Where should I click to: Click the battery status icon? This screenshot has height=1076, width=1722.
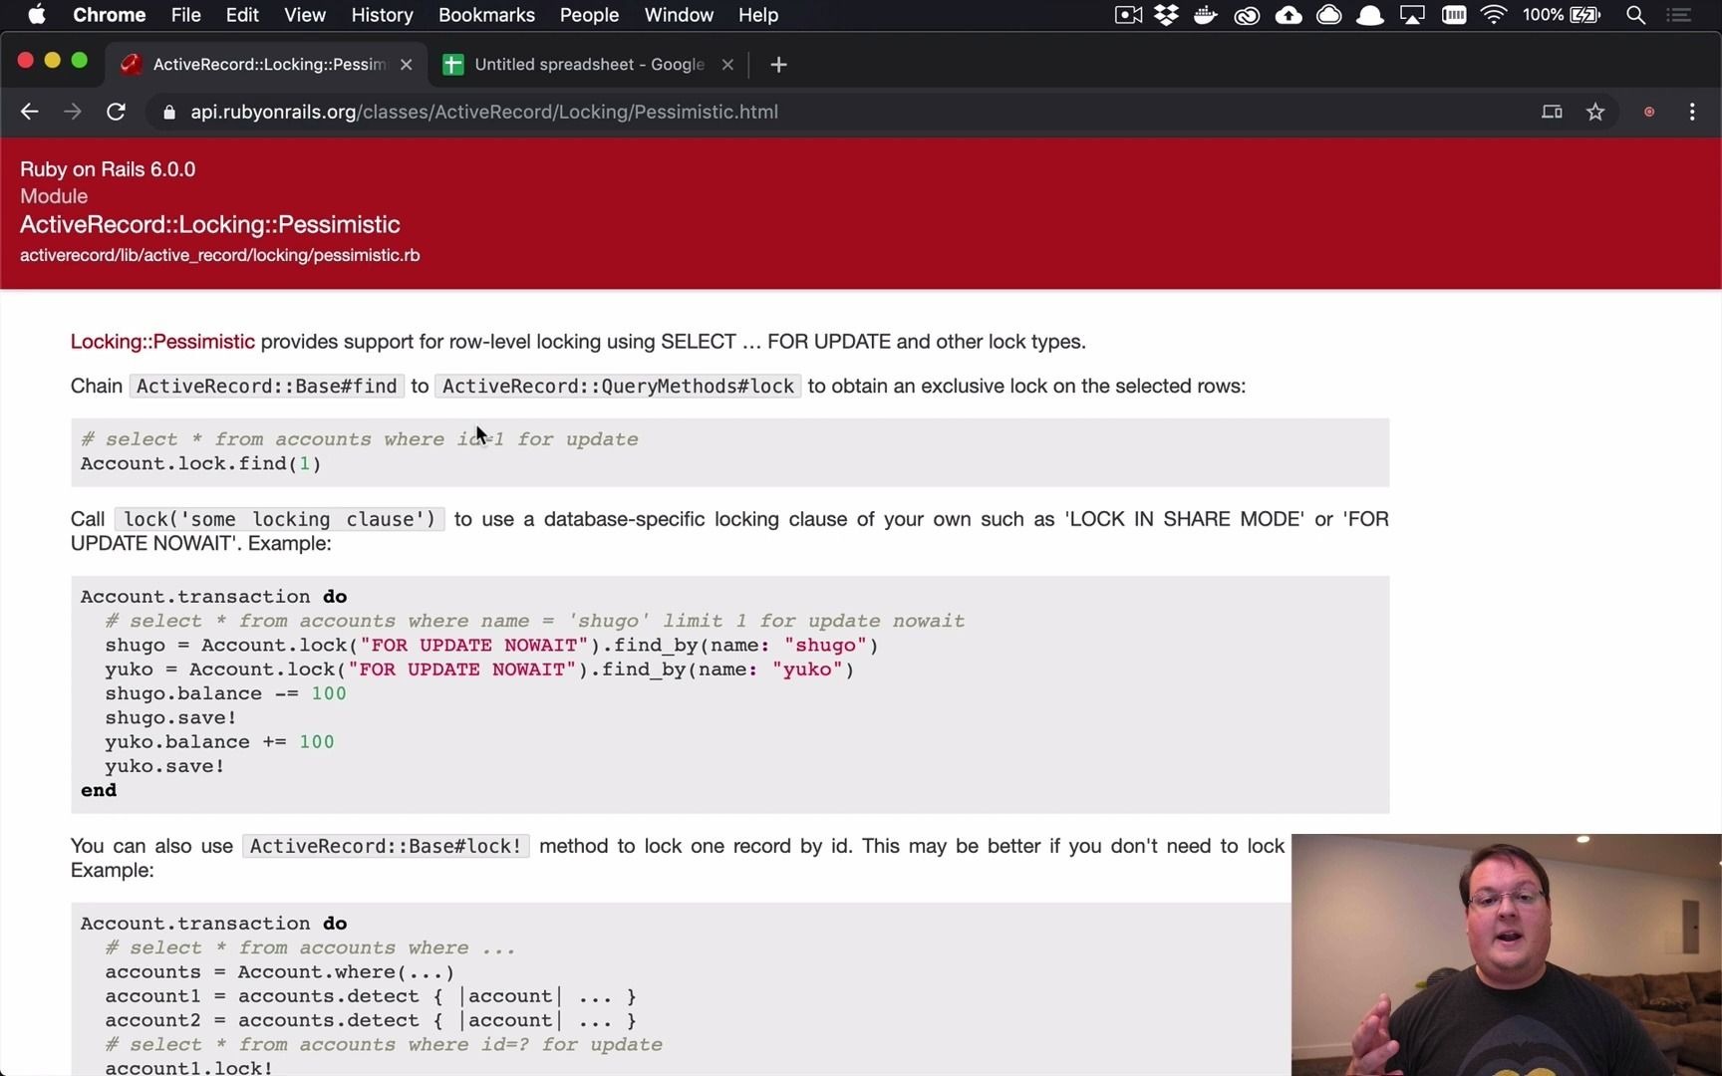click(x=1585, y=15)
